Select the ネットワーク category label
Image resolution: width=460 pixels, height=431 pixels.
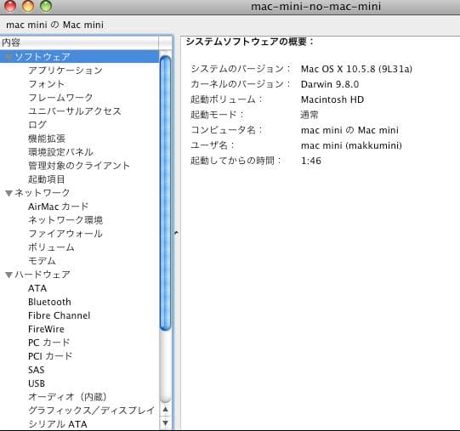pos(43,193)
